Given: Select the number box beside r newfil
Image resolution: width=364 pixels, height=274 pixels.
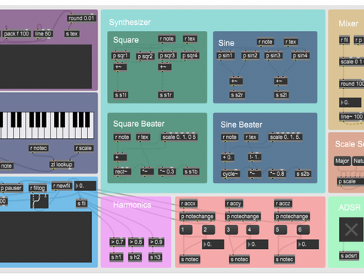Looking at the screenshot, I should pos(85,186).
